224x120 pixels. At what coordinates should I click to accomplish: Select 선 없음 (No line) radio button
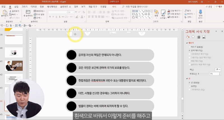tap(190, 83)
